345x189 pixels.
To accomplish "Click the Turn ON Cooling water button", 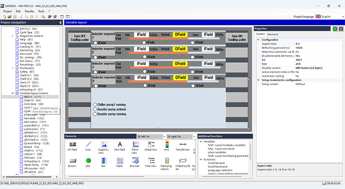I will [237, 38].
